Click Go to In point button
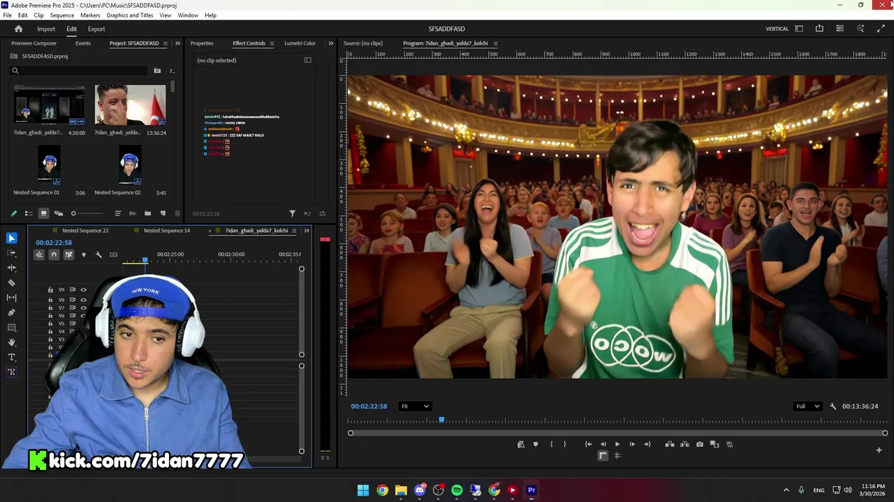 [588, 444]
